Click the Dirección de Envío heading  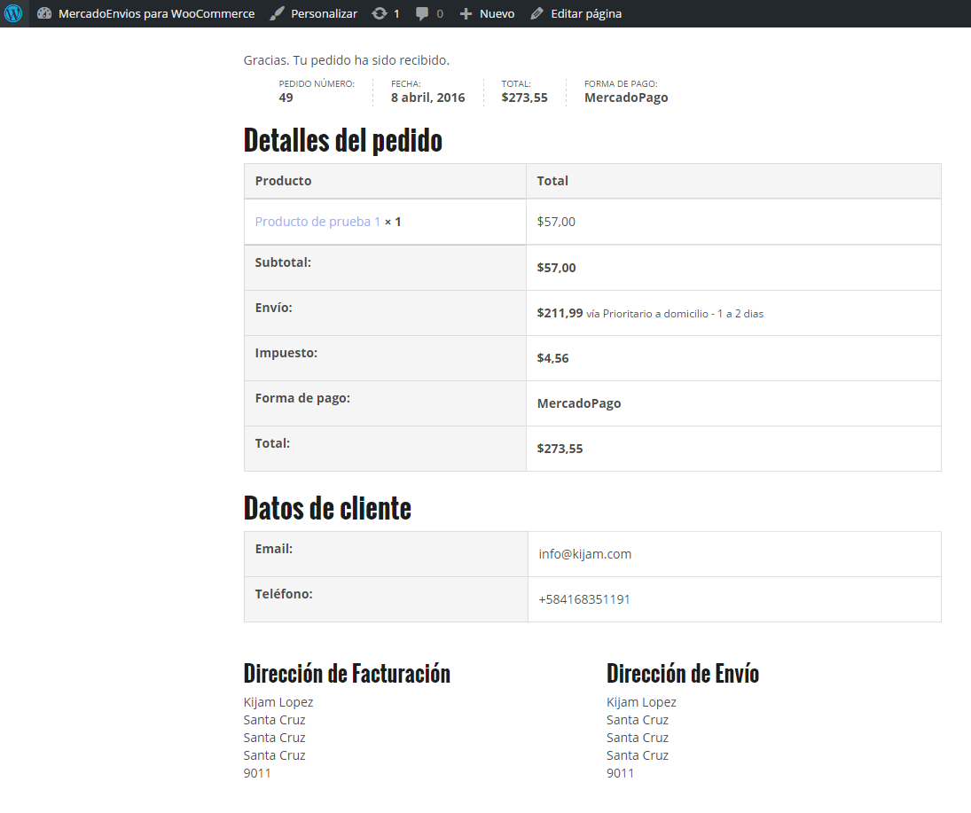pos(683,674)
